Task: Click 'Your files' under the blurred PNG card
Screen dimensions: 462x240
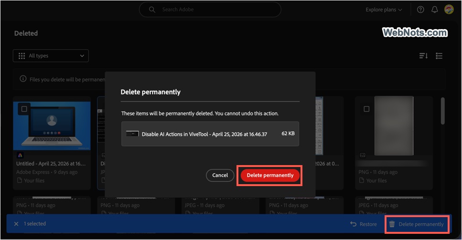Action: click(373, 180)
